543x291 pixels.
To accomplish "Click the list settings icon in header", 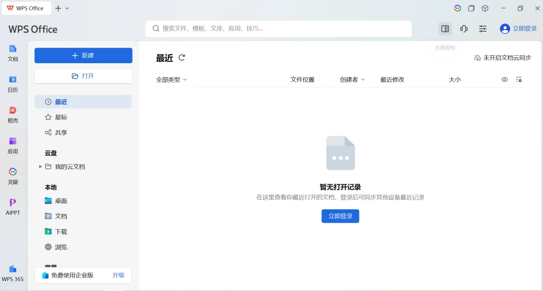I will (519, 79).
